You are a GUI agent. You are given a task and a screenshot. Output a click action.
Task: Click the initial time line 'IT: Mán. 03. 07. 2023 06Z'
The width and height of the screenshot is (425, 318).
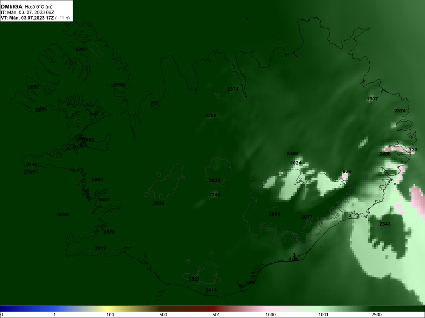[27, 12]
